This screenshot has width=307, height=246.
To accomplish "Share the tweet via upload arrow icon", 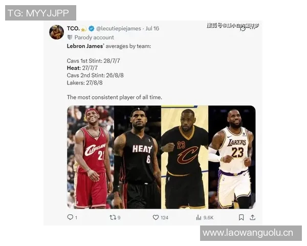I will click(x=253, y=217).
